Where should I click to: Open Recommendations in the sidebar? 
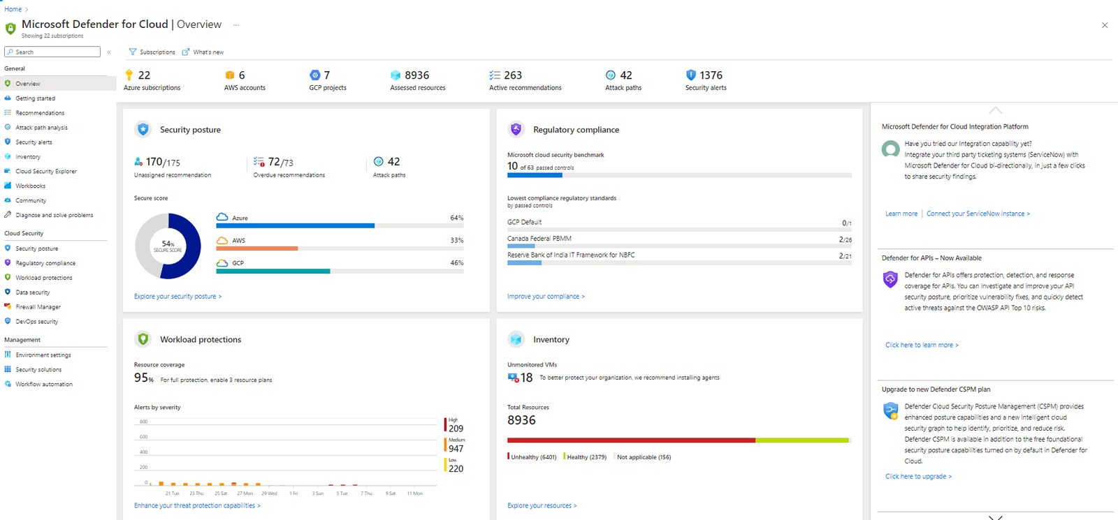coord(40,113)
